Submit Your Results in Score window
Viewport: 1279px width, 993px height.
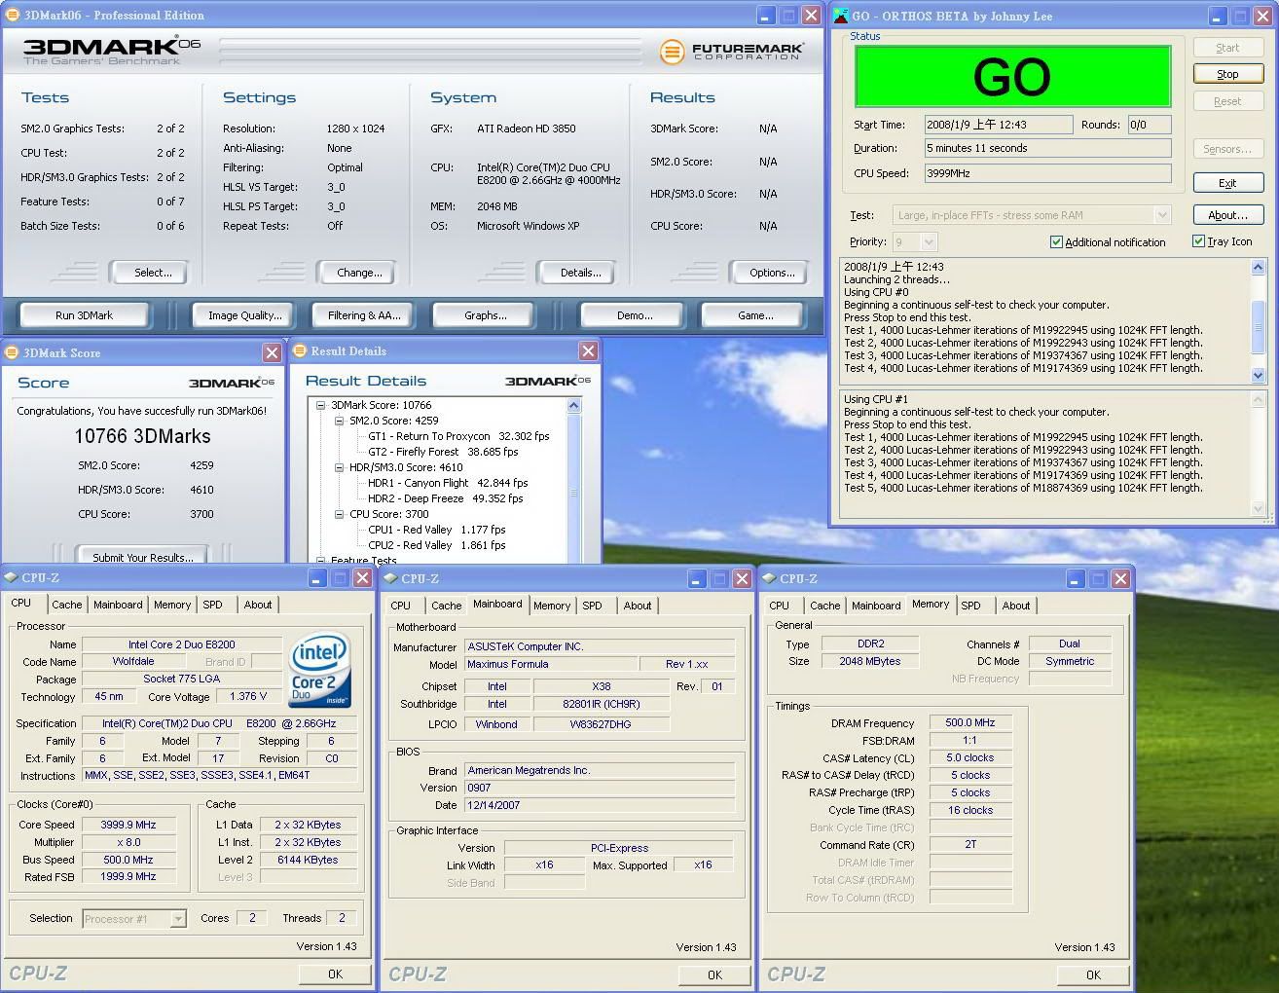[143, 556]
